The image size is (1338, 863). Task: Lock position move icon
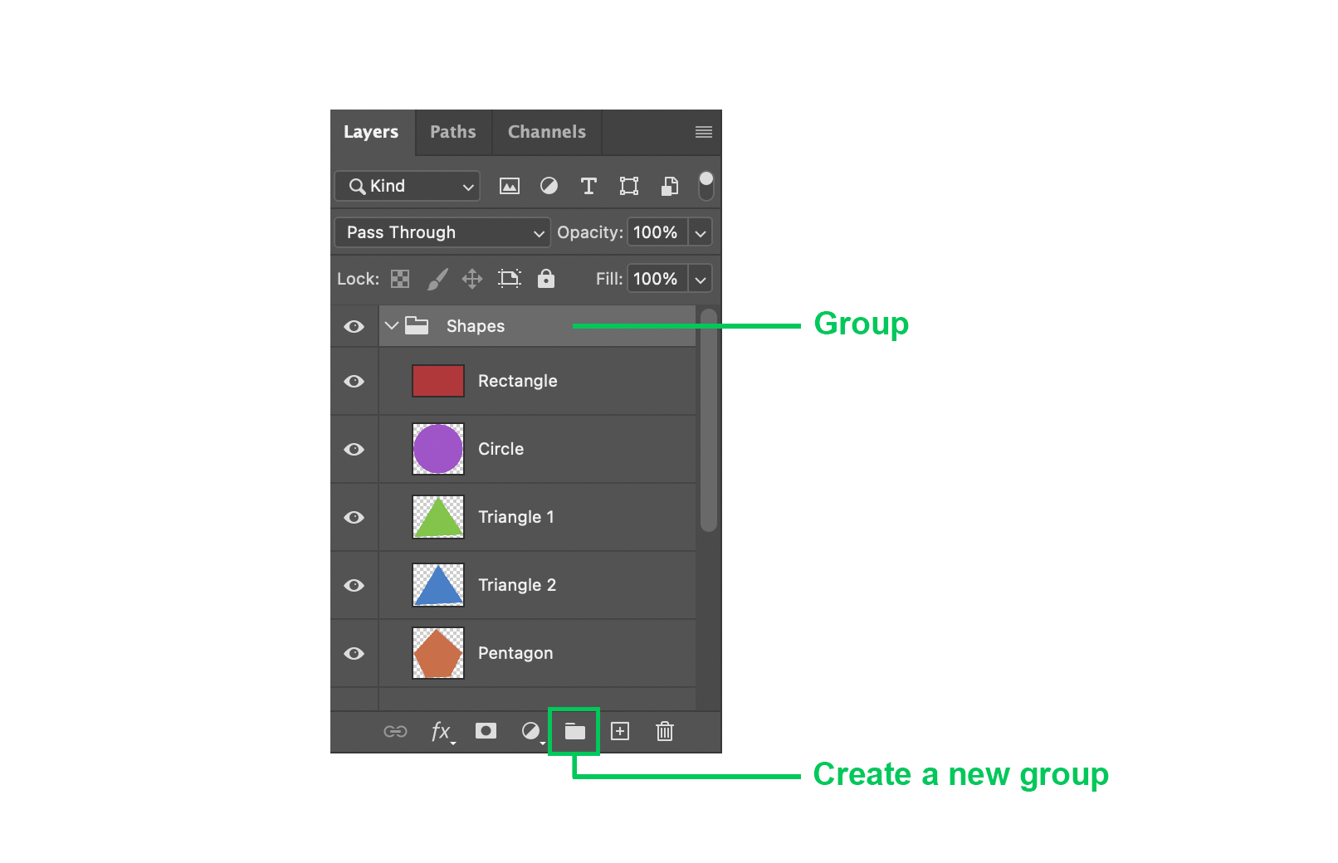coord(472,279)
